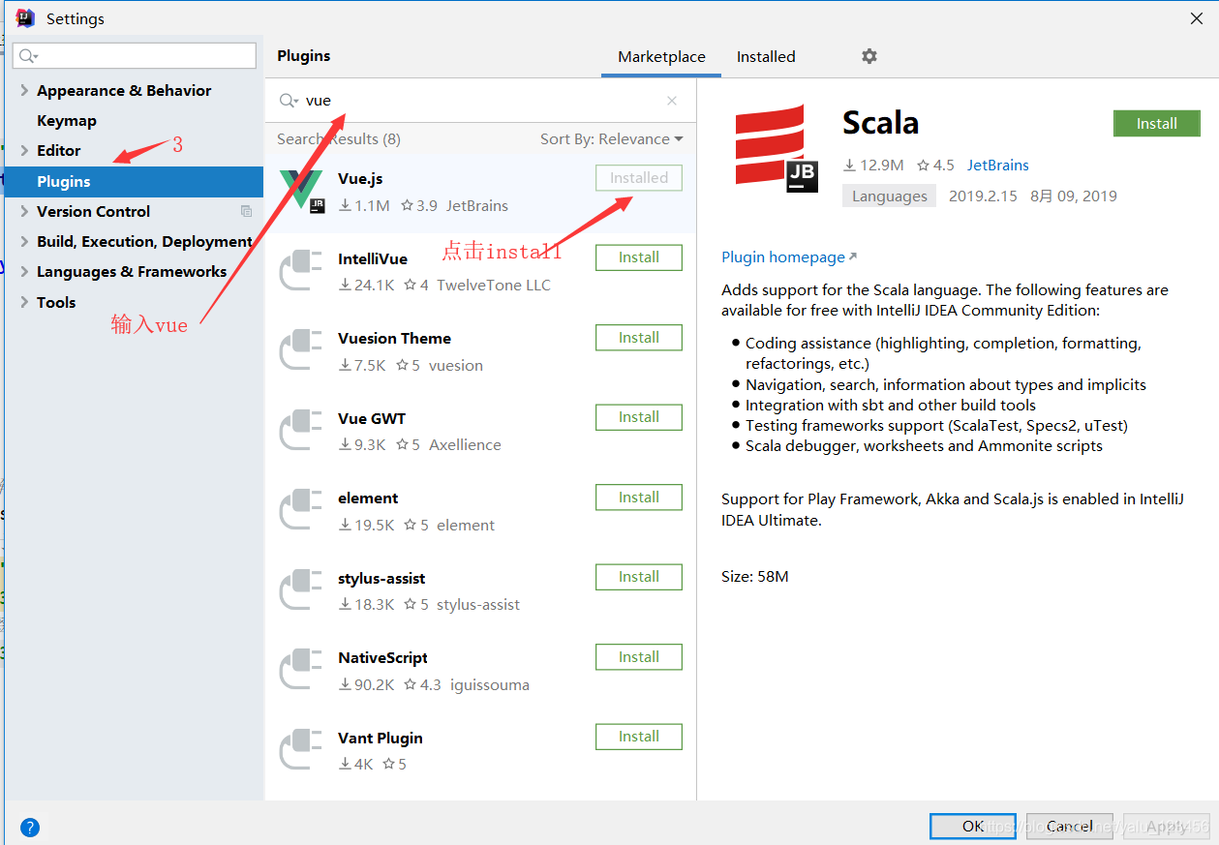Click the Vuesion Theme plugin icon
1219x845 pixels.
point(301,350)
